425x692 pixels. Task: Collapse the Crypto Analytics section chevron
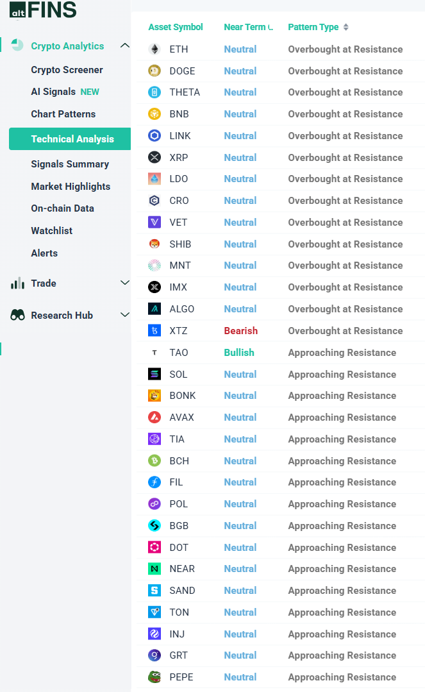(125, 46)
